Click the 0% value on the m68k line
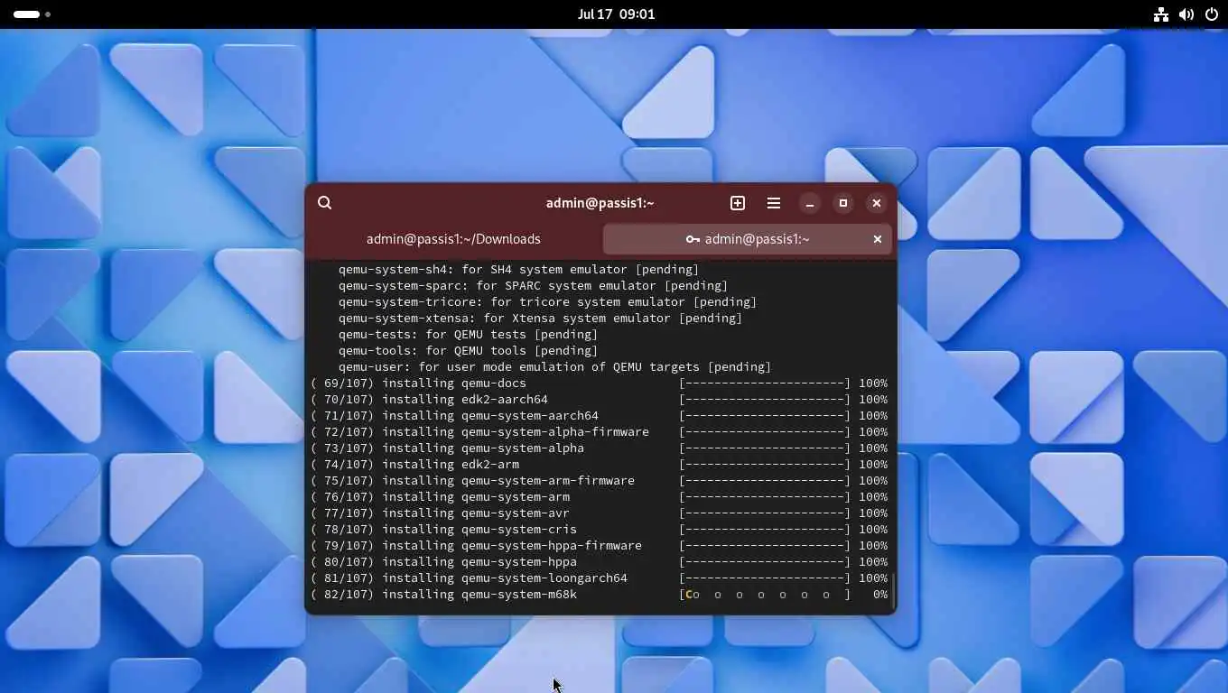1228x693 pixels. coord(880,595)
